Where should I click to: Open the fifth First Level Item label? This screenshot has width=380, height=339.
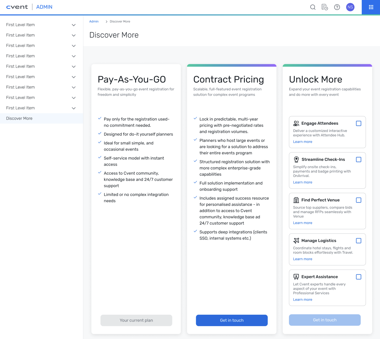click(20, 66)
